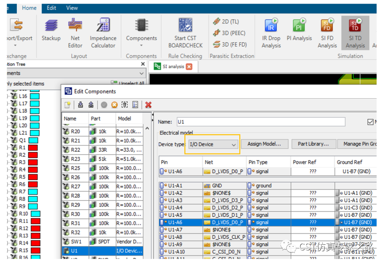Select pin row U1-A3 D_LVDS_D3_P

tap(268, 200)
